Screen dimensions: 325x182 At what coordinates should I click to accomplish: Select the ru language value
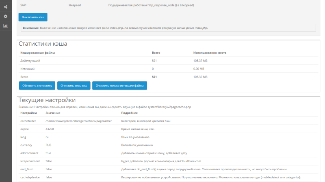coord(47,137)
